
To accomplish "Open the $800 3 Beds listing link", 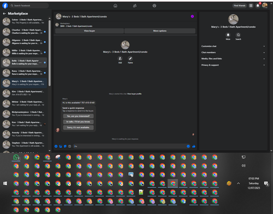I will tap(76, 26).
